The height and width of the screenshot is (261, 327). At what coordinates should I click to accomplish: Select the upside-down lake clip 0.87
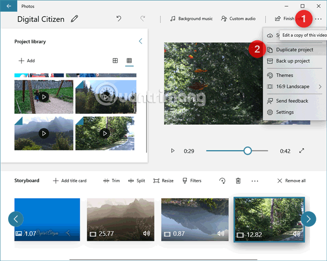pos(195,220)
